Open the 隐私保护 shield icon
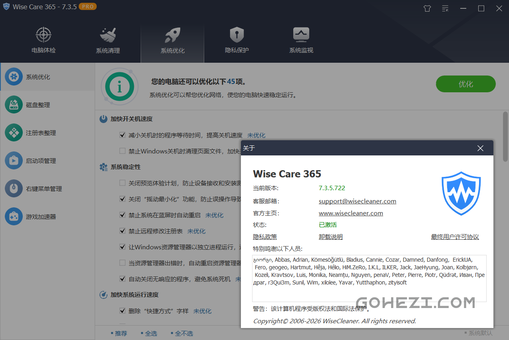This screenshot has height=340, width=509. tap(237, 35)
